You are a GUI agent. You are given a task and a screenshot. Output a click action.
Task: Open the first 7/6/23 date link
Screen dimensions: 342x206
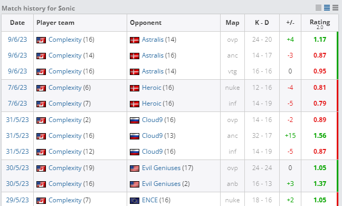(17, 88)
